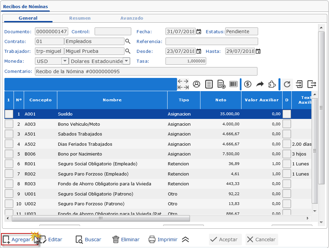Click the barcode icon in grid toolbar
The width and height of the screenshot is (329, 248).
coord(233,84)
